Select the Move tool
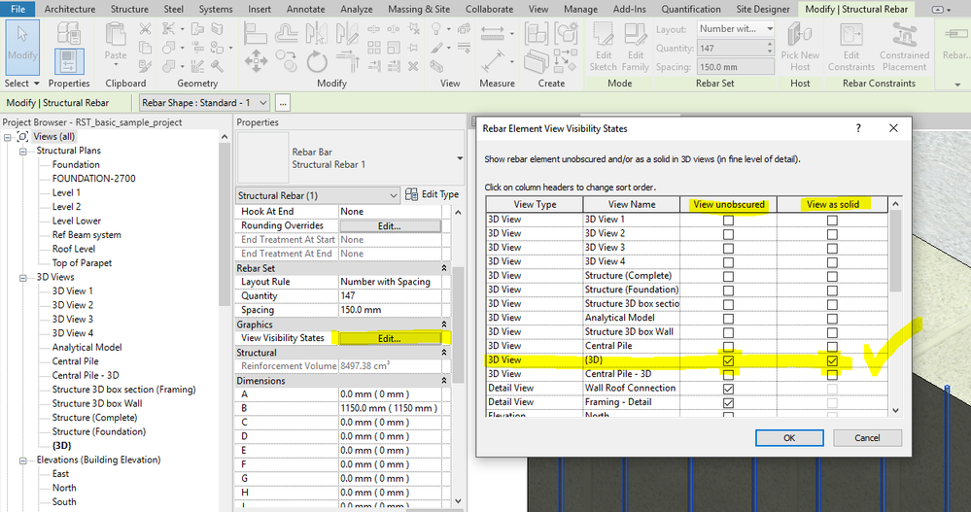 click(256, 61)
